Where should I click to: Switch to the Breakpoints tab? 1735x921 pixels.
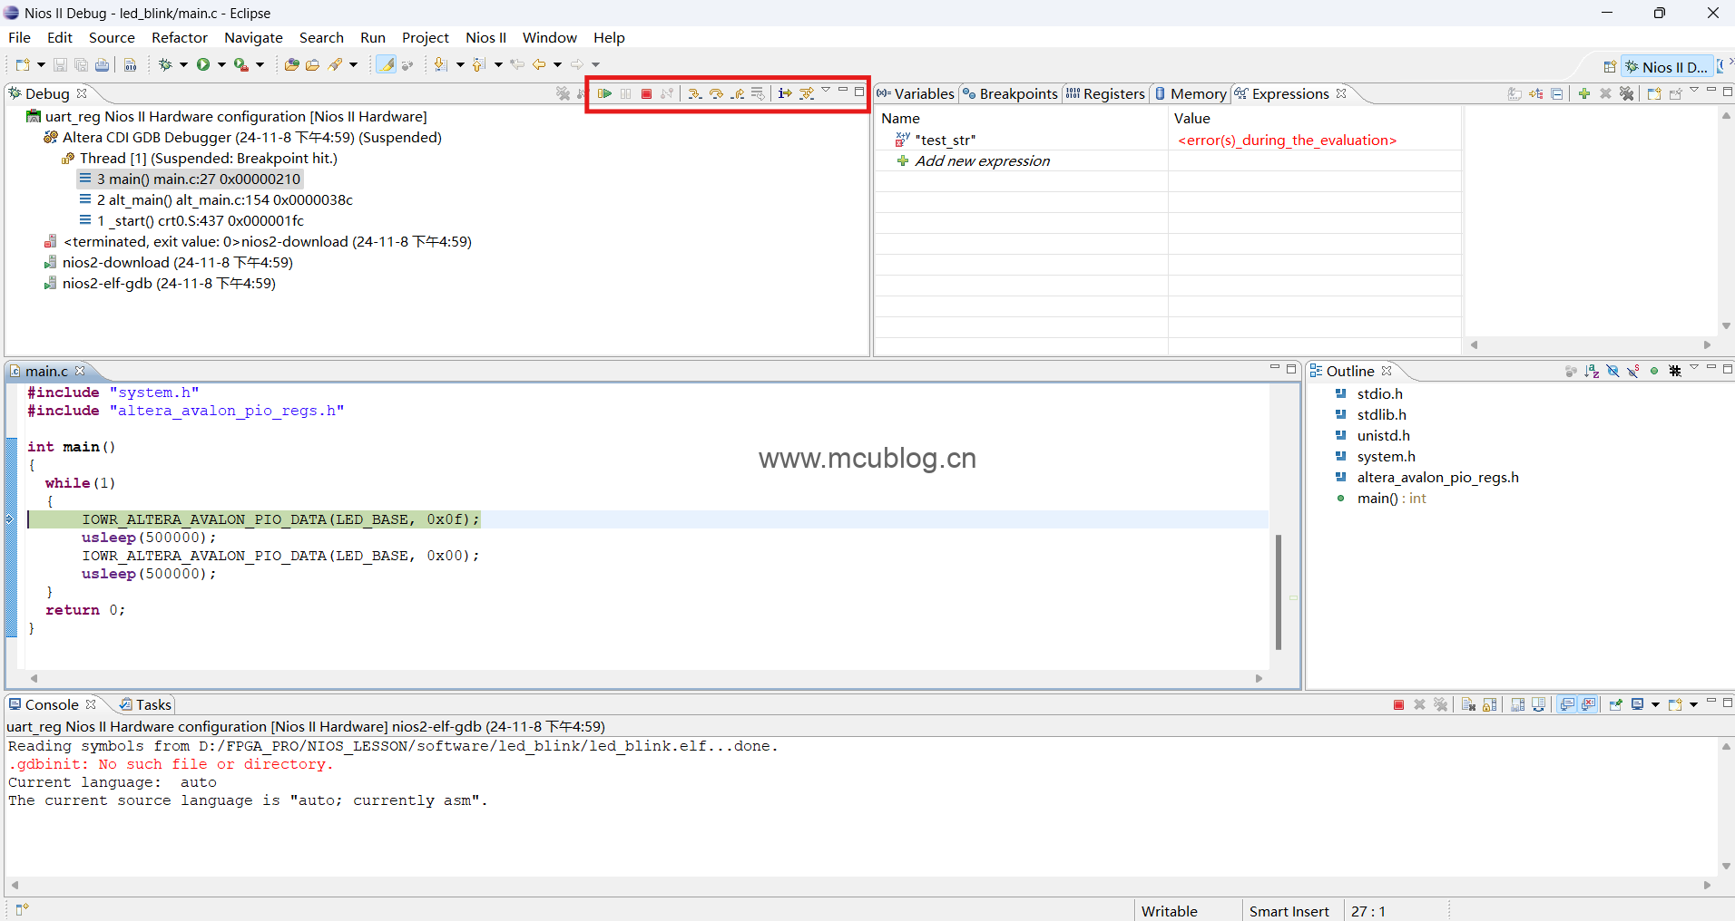click(x=1010, y=93)
